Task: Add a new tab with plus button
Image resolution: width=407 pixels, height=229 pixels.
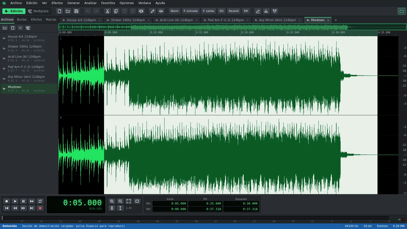Action: pyautogui.click(x=336, y=20)
